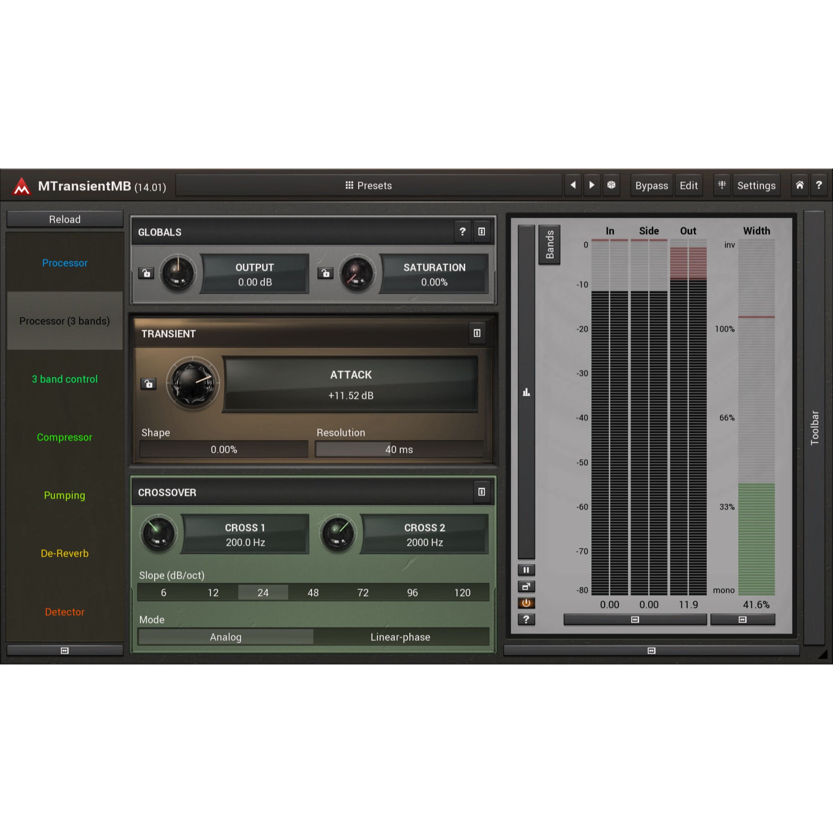The width and height of the screenshot is (833, 833).
Task: Toggle the Output parameter lock icon
Action: point(146,273)
